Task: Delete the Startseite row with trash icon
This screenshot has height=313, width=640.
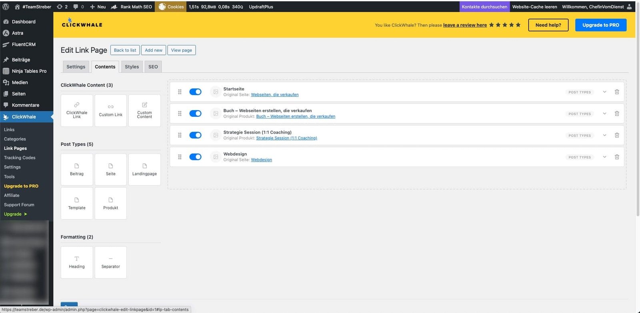Action: click(x=617, y=92)
